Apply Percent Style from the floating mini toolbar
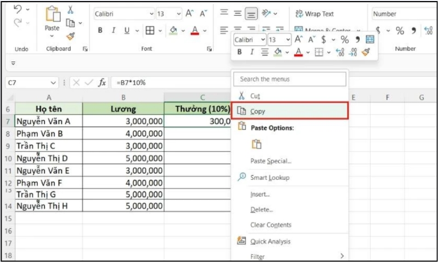Screen dimensions: 438x262 click(344, 39)
